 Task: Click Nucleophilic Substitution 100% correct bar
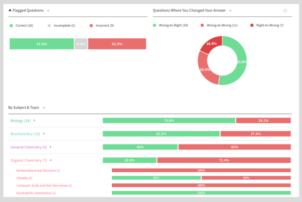click(x=201, y=193)
